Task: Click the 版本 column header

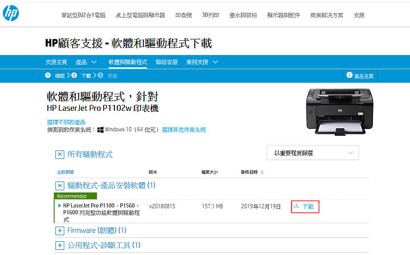Action: coord(153,172)
